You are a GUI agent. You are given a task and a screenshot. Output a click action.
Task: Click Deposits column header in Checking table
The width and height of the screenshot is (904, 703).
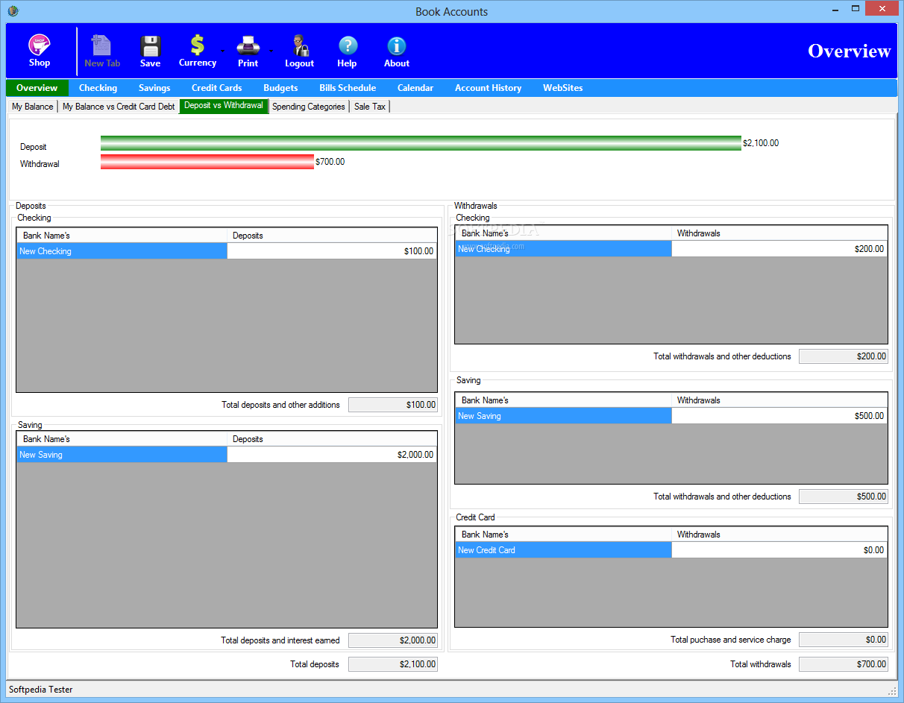[332, 236]
